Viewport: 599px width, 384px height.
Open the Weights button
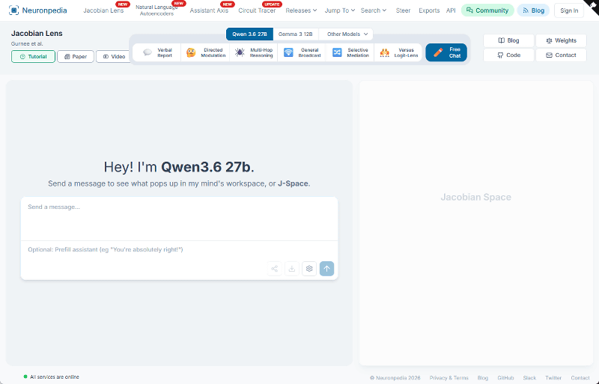tap(561, 40)
